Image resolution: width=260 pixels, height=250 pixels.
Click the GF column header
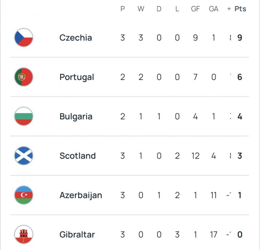pos(195,9)
